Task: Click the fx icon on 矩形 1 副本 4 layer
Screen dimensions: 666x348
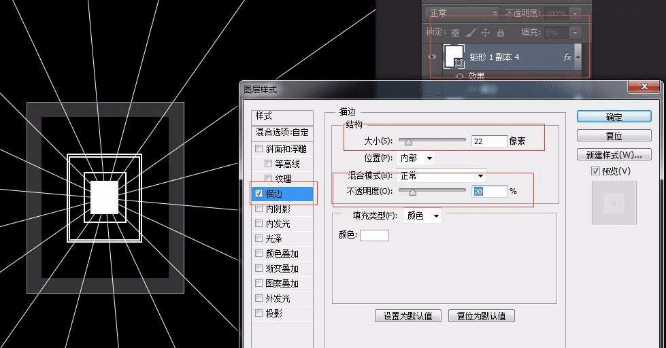Action: (x=567, y=57)
